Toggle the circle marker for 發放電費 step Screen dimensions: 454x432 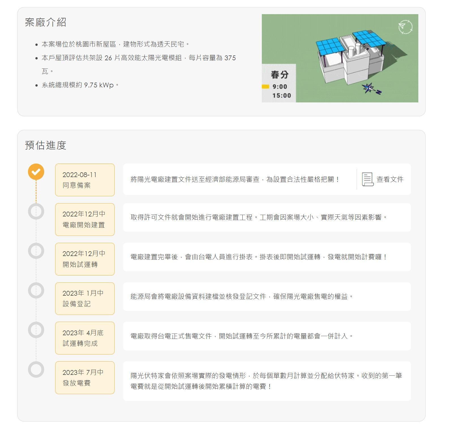tap(36, 370)
